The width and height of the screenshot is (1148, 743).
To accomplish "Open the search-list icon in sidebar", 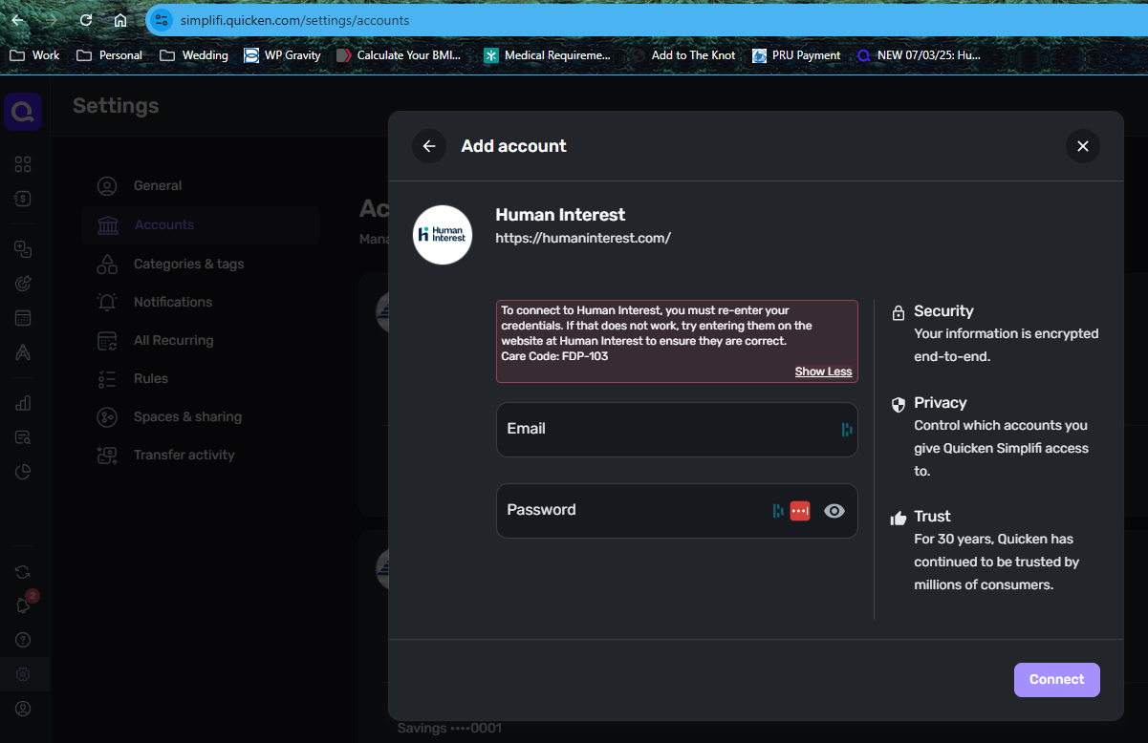I will pos(23,437).
